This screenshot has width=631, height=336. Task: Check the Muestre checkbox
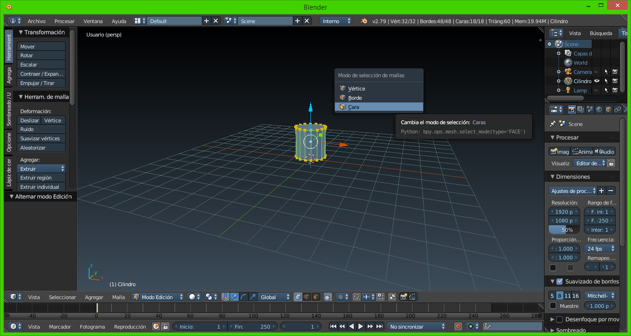tap(553, 306)
